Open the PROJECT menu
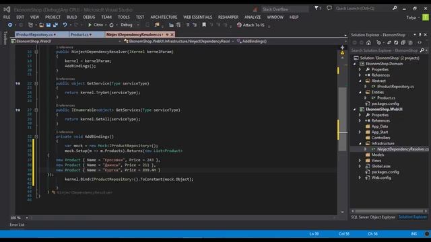The height and width of the screenshot is (242, 431). (x=53, y=17)
